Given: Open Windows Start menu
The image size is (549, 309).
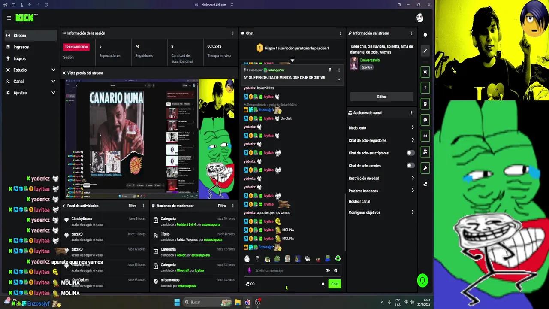Looking at the screenshot, I should click(177, 302).
